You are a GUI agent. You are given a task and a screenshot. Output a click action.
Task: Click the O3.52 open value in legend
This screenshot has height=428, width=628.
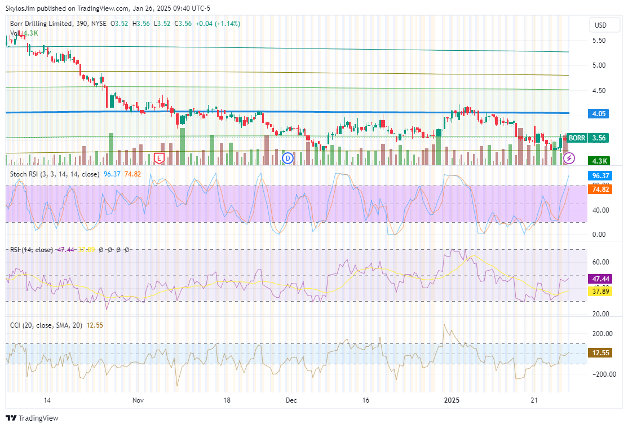click(120, 24)
